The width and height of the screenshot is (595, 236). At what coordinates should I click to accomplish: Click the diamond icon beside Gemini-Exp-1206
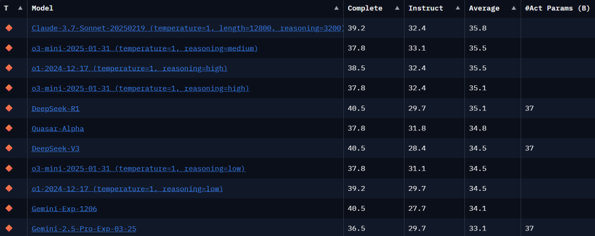(9, 208)
